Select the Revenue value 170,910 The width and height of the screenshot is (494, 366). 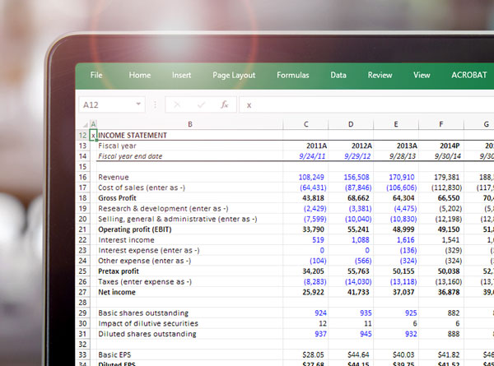(396, 177)
